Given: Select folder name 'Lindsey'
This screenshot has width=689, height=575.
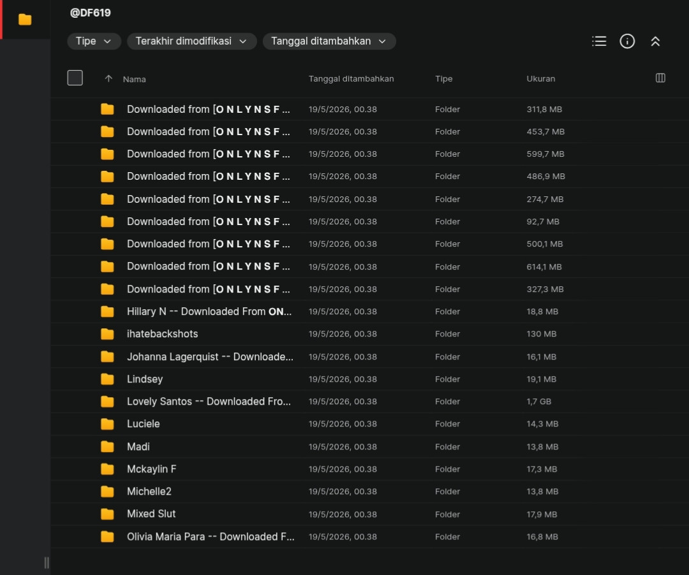Looking at the screenshot, I should click(x=145, y=379).
